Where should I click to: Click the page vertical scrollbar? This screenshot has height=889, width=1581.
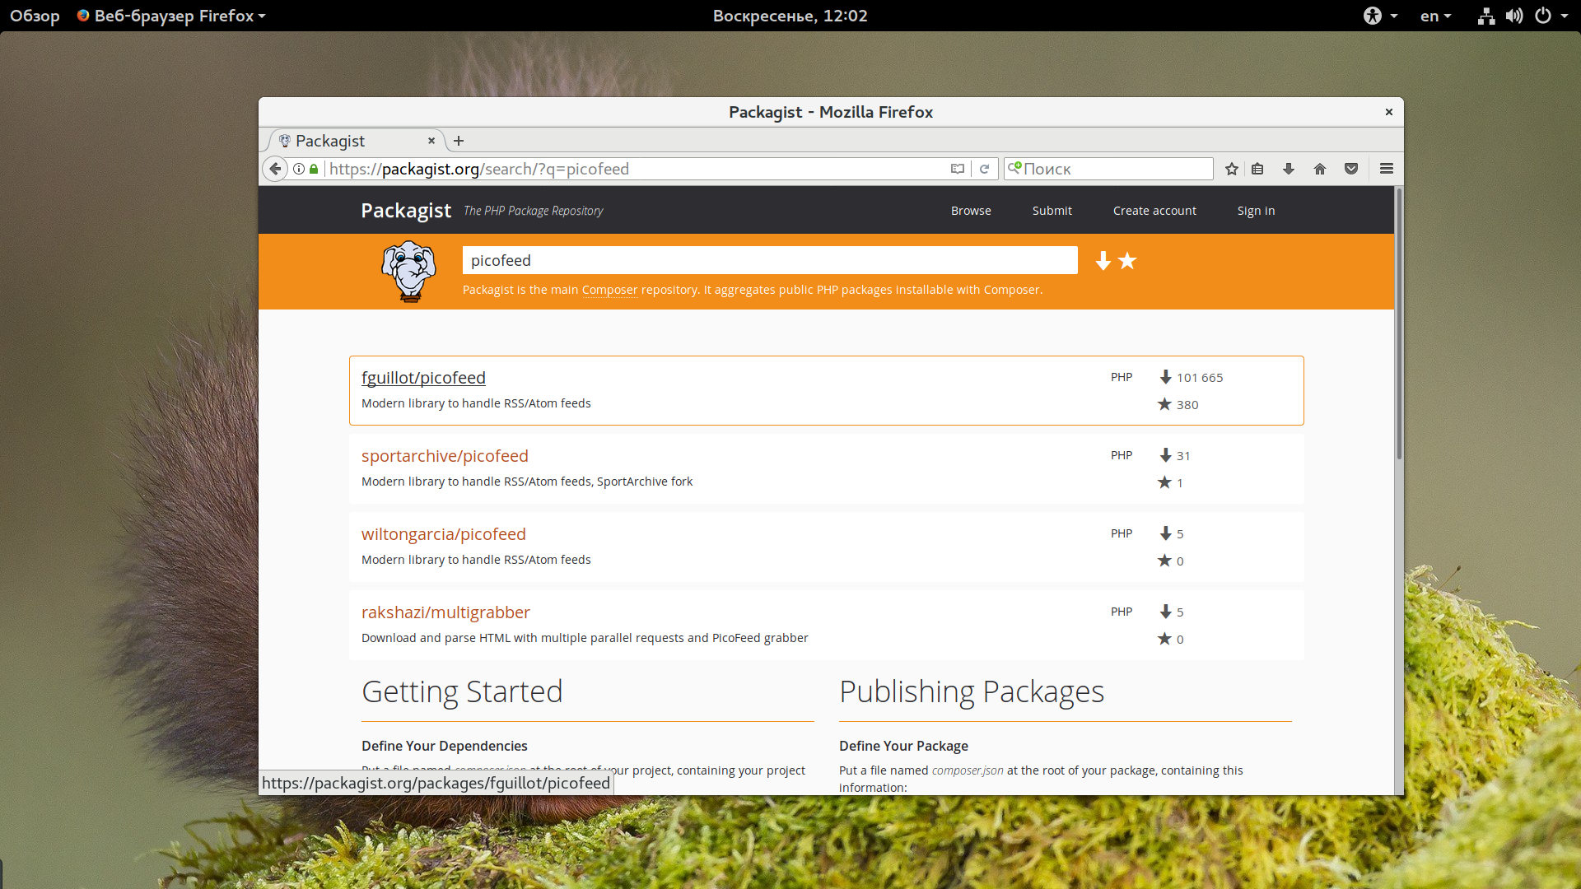(1398, 324)
